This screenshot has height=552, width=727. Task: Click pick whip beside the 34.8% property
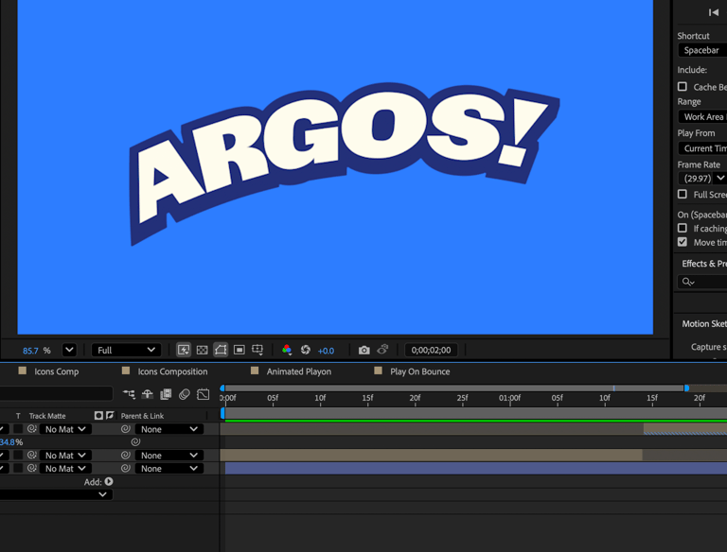click(x=135, y=441)
